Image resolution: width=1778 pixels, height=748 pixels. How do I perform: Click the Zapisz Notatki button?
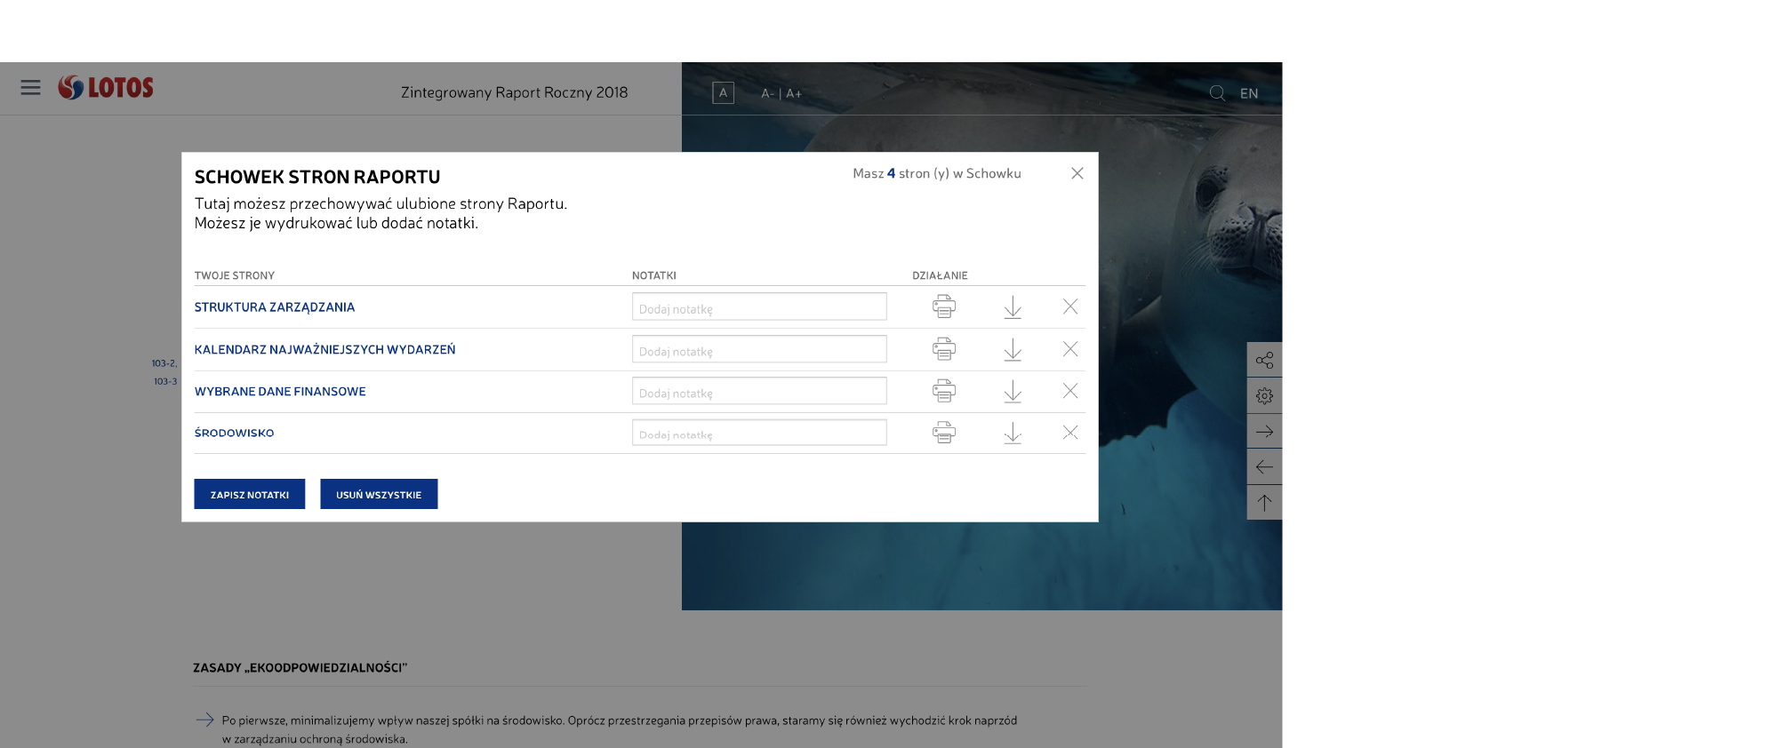click(x=250, y=494)
